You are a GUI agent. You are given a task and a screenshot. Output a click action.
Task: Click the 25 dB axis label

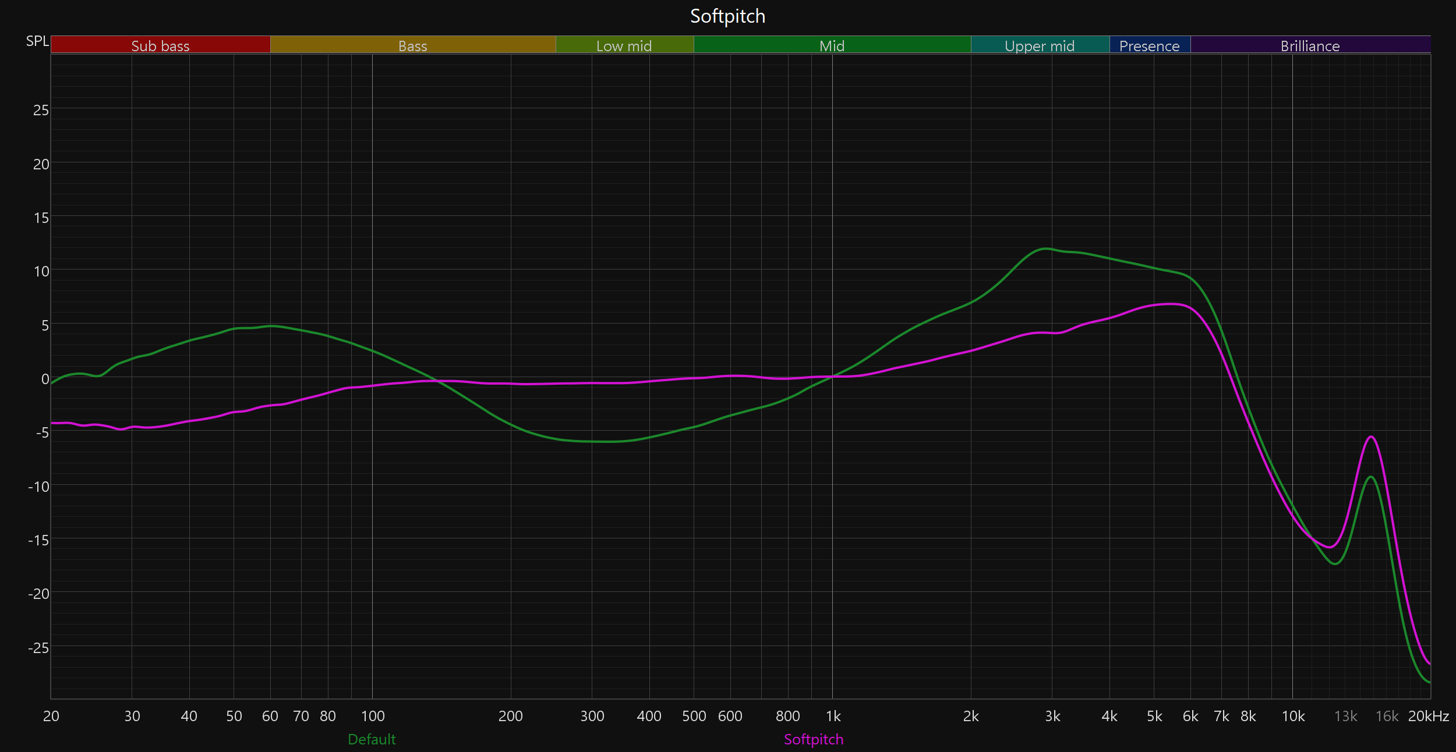41,110
